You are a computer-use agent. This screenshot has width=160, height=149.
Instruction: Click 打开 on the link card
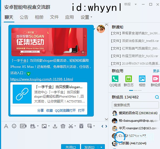[x=81, y=110]
